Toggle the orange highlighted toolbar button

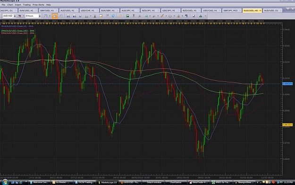[x=55, y=16]
